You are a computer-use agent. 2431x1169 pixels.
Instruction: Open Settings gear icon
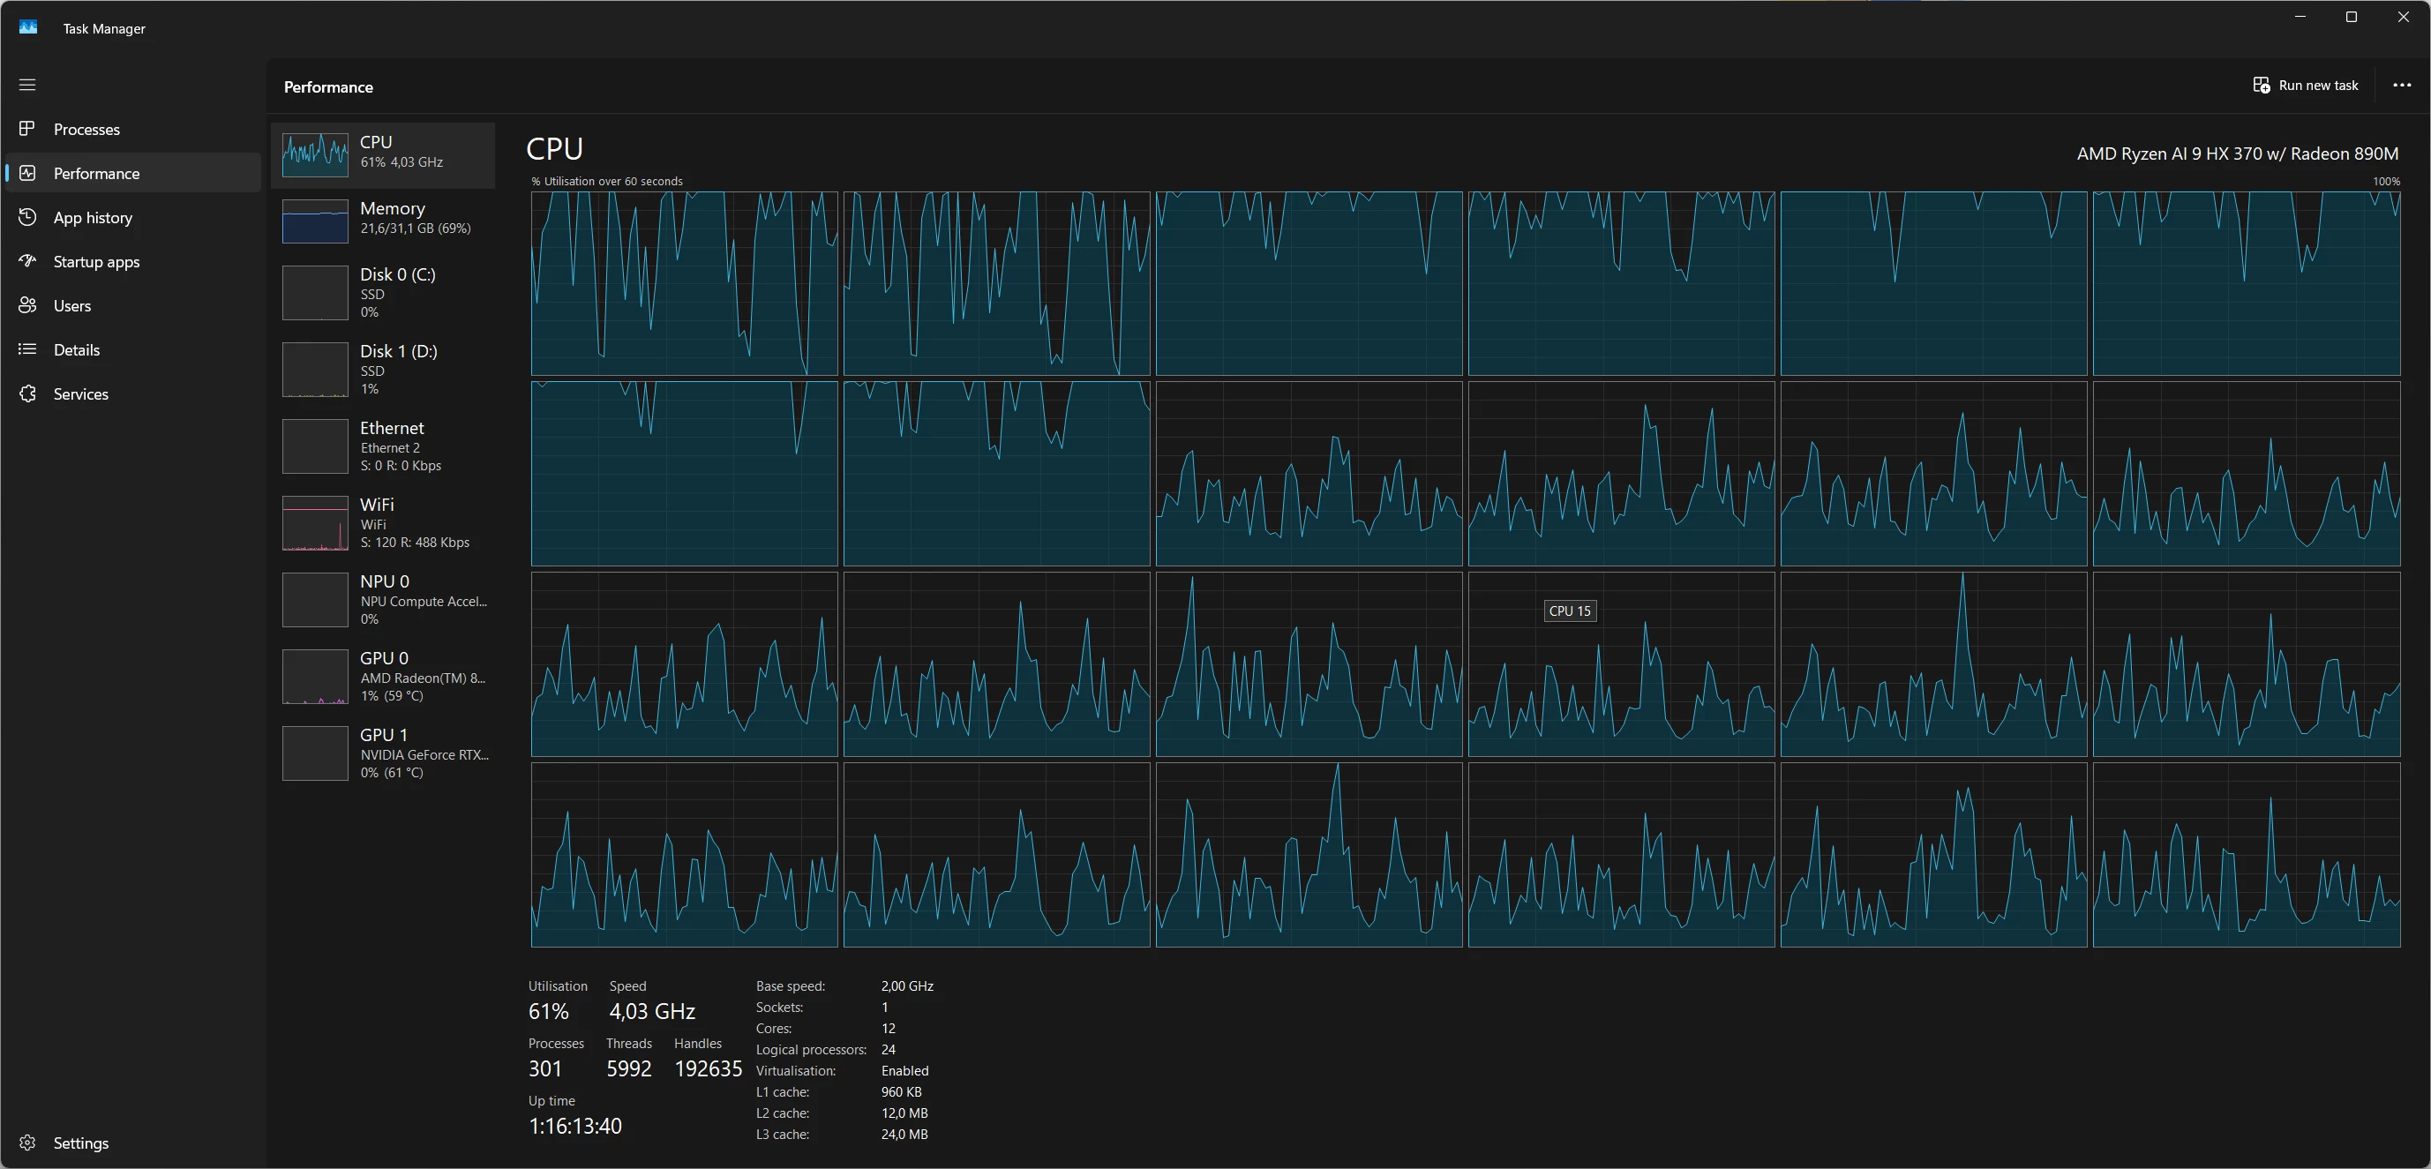click(27, 1143)
